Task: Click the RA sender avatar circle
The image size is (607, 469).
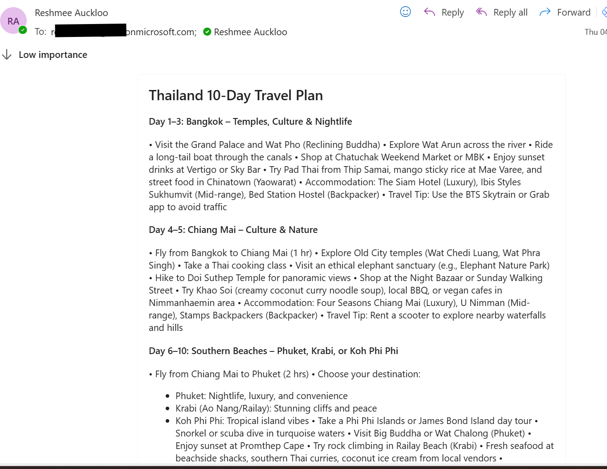Action: pos(13,20)
